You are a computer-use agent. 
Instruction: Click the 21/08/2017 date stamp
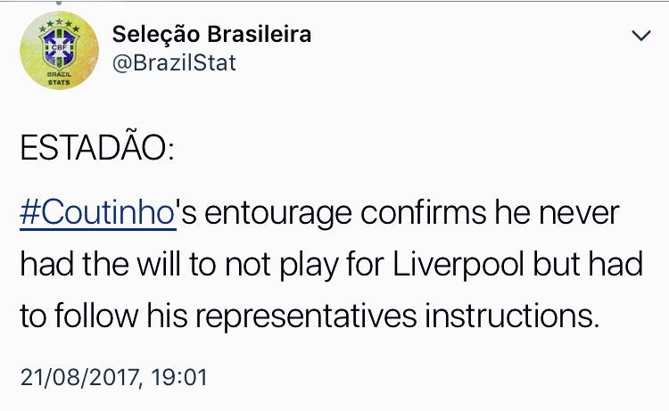coord(78,377)
